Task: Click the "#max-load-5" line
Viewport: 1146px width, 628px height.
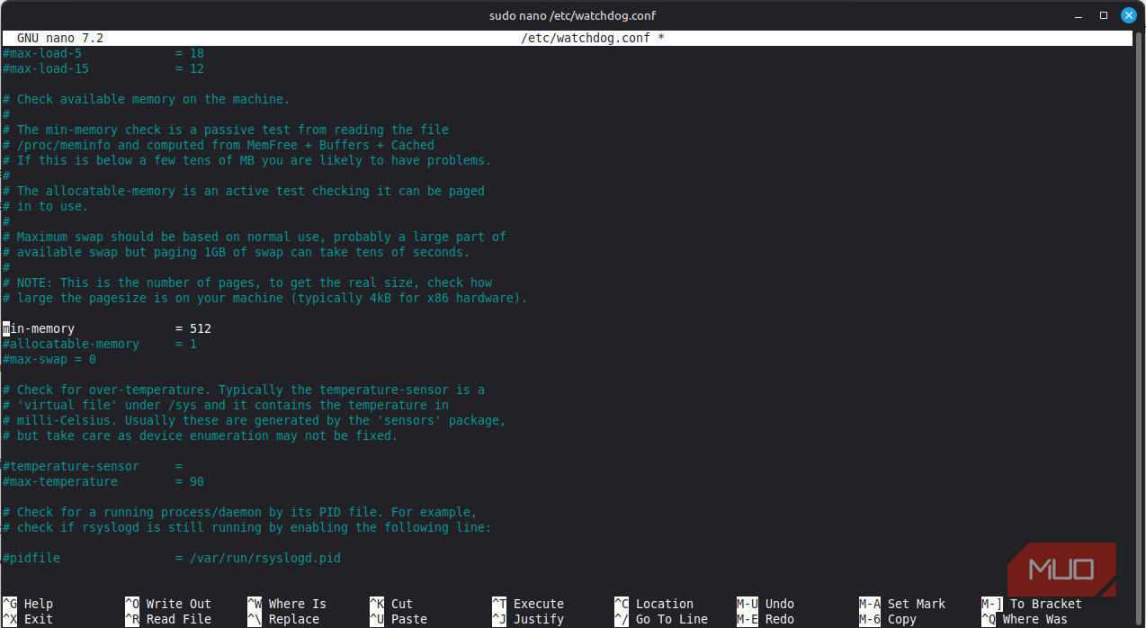Action: tap(103, 53)
